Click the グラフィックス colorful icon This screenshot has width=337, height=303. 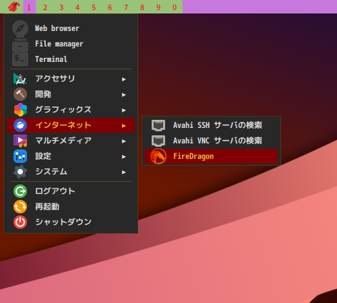pyautogui.click(x=20, y=110)
